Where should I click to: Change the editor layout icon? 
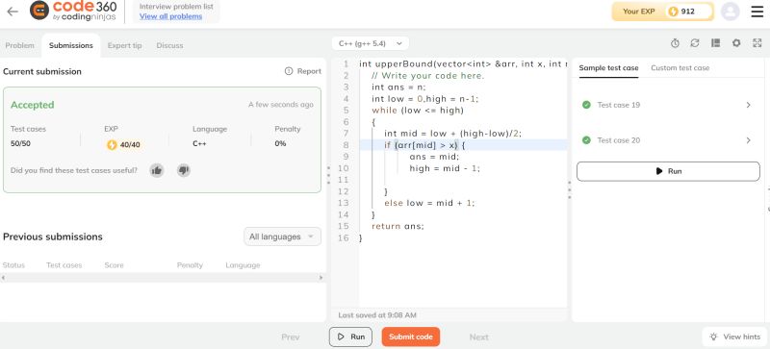point(715,43)
